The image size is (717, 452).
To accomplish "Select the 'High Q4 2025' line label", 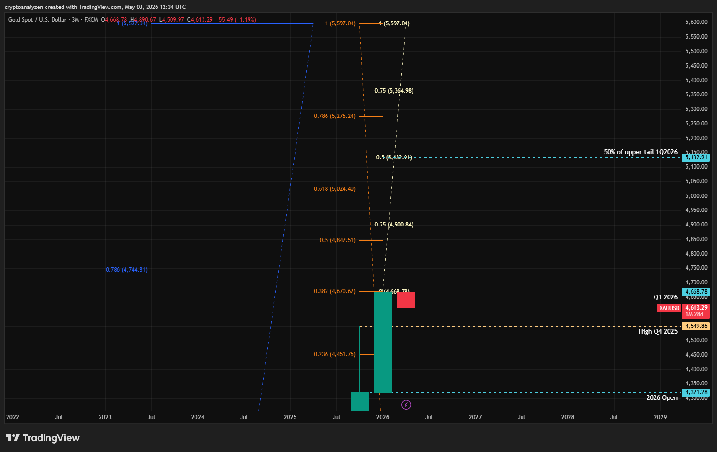I will point(658,331).
